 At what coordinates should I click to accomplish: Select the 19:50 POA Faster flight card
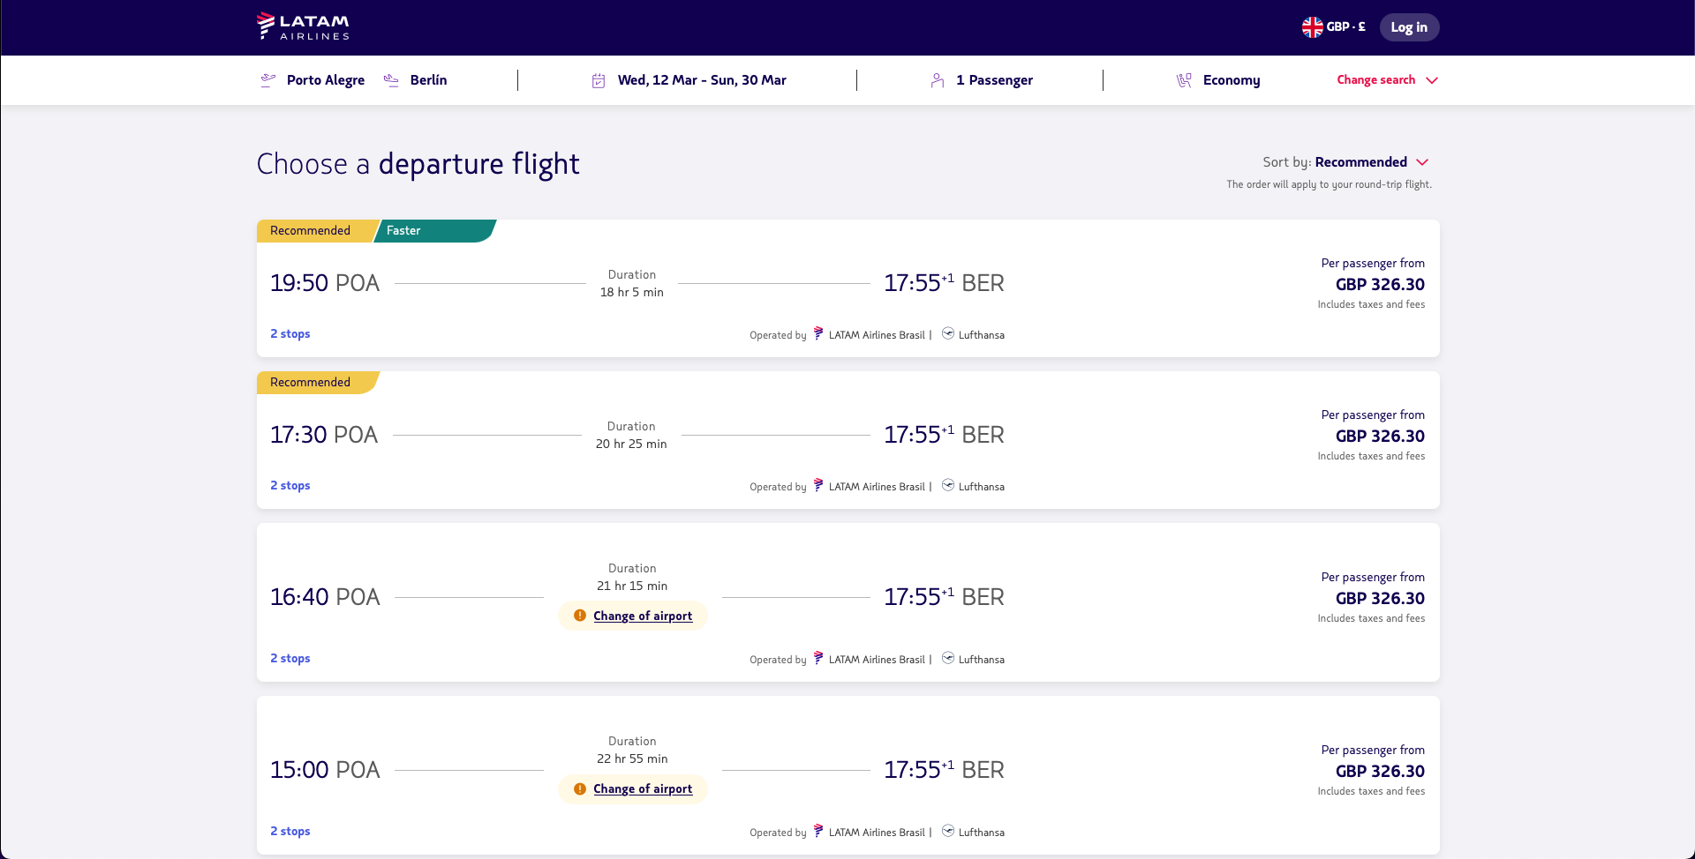click(847, 288)
